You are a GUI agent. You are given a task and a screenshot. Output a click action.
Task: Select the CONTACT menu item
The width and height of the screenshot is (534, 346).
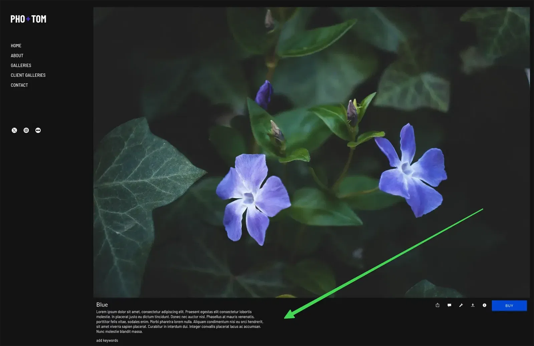(19, 85)
